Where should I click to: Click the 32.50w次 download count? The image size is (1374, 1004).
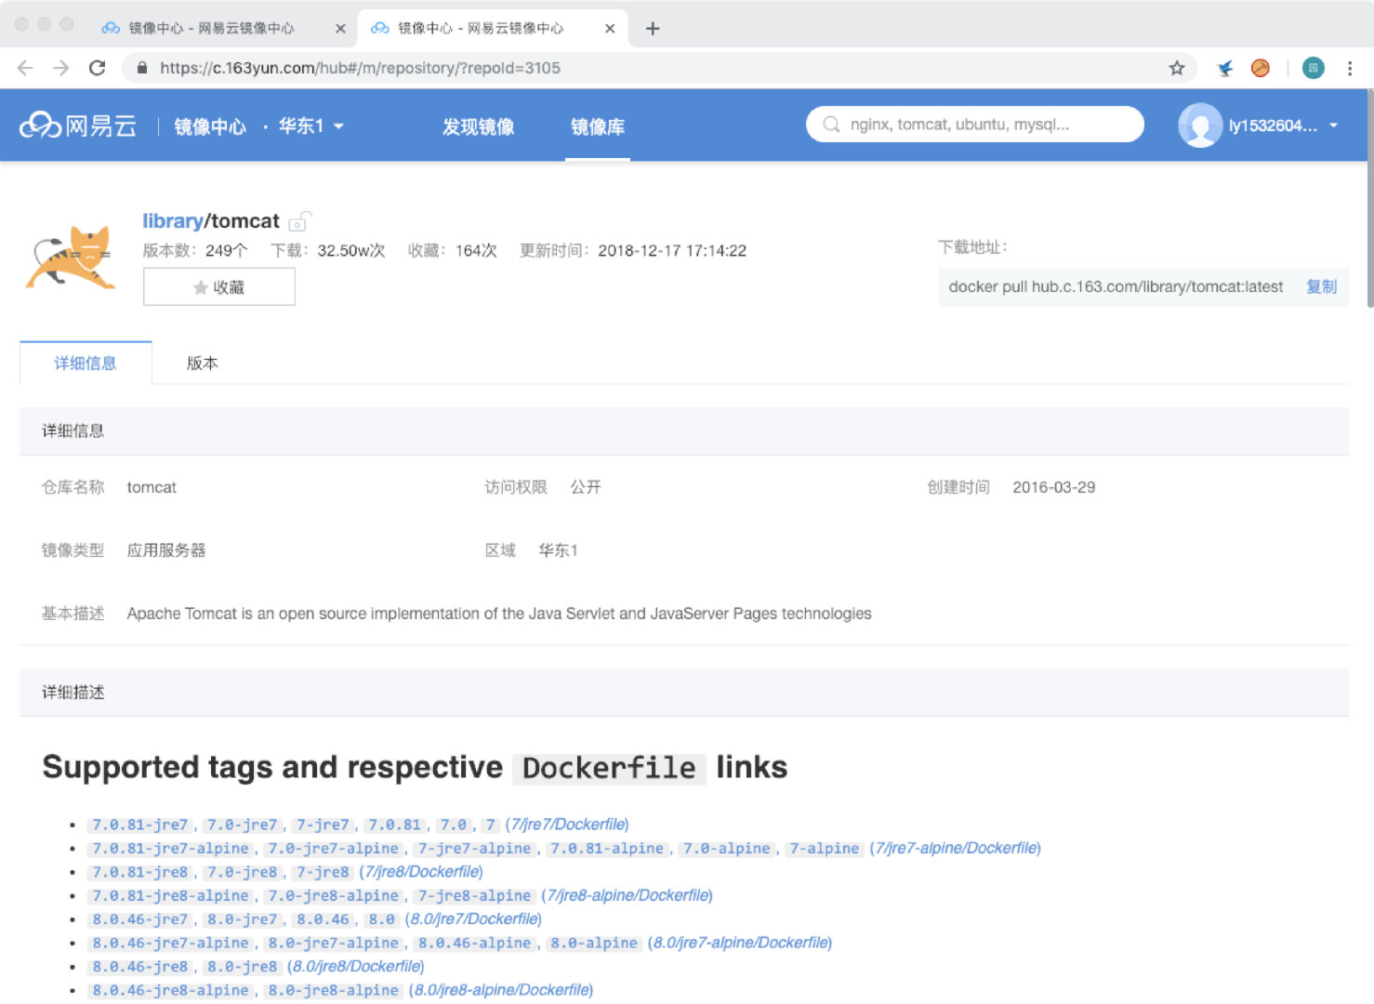pyautogui.click(x=351, y=250)
